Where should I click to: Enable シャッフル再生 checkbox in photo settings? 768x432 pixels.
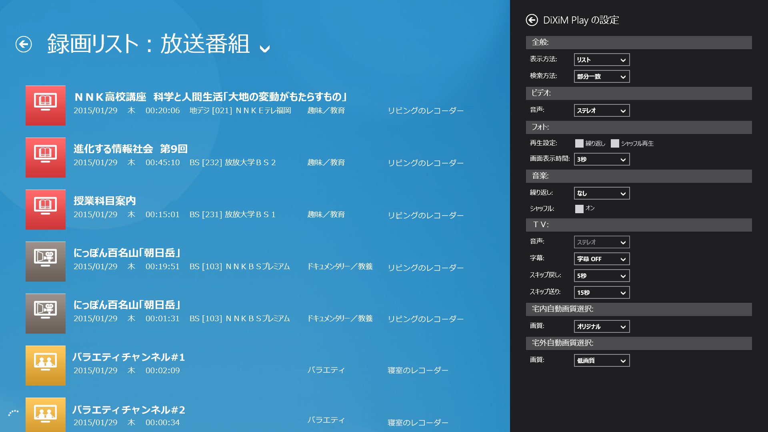[615, 143]
